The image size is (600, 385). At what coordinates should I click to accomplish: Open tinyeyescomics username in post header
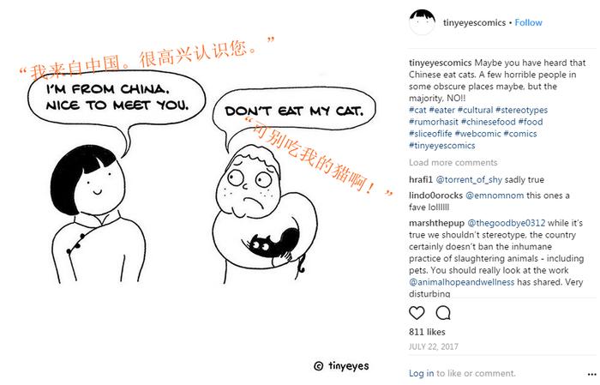pos(474,22)
